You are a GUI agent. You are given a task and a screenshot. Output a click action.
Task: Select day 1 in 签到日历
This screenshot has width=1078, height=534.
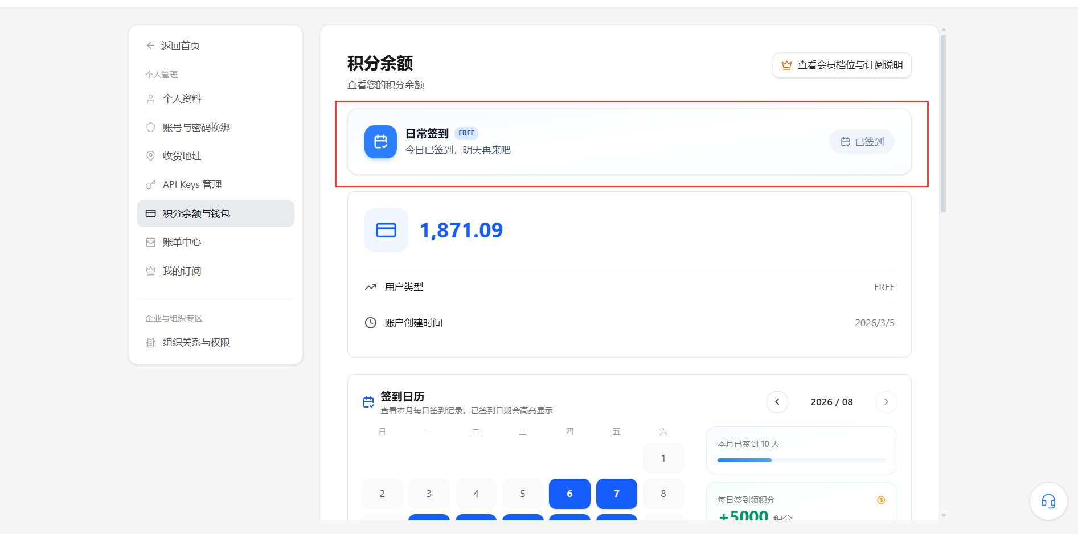(x=663, y=458)
